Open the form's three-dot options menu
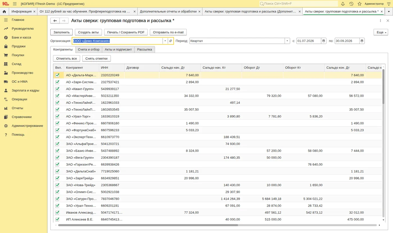The image size is (393, 233). [x=380, y=21]
